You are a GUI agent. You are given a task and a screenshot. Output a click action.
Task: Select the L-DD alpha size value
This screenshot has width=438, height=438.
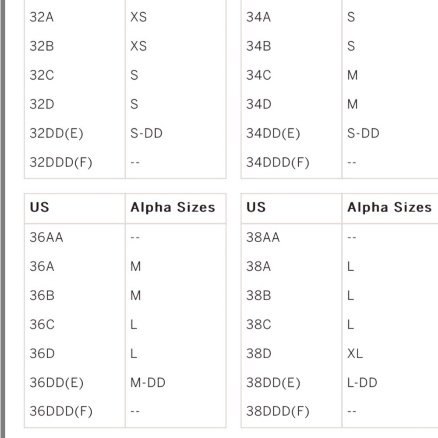(362, 383)
